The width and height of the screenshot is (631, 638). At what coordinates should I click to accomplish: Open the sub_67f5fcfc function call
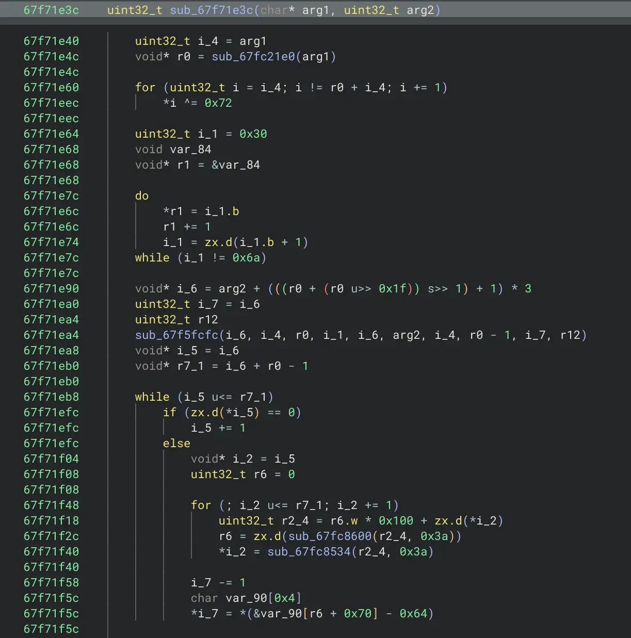[176, 335]
